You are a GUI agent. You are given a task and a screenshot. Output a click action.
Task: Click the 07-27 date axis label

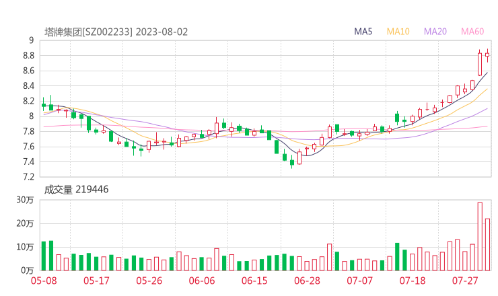[465, 281]
